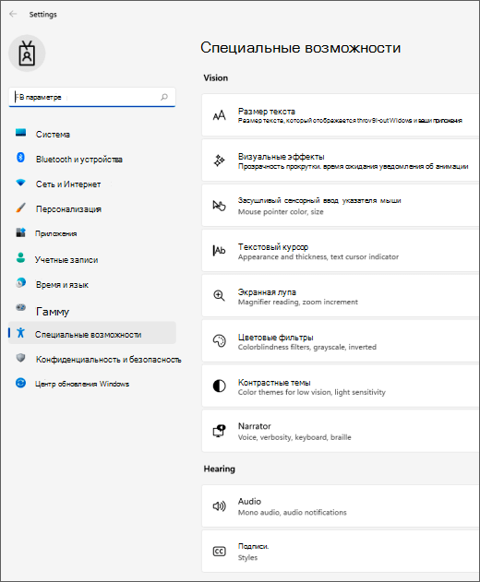Click the Специальные возможности page title
Viewport: 480px width, 582px height.
(x=301, y=48)
